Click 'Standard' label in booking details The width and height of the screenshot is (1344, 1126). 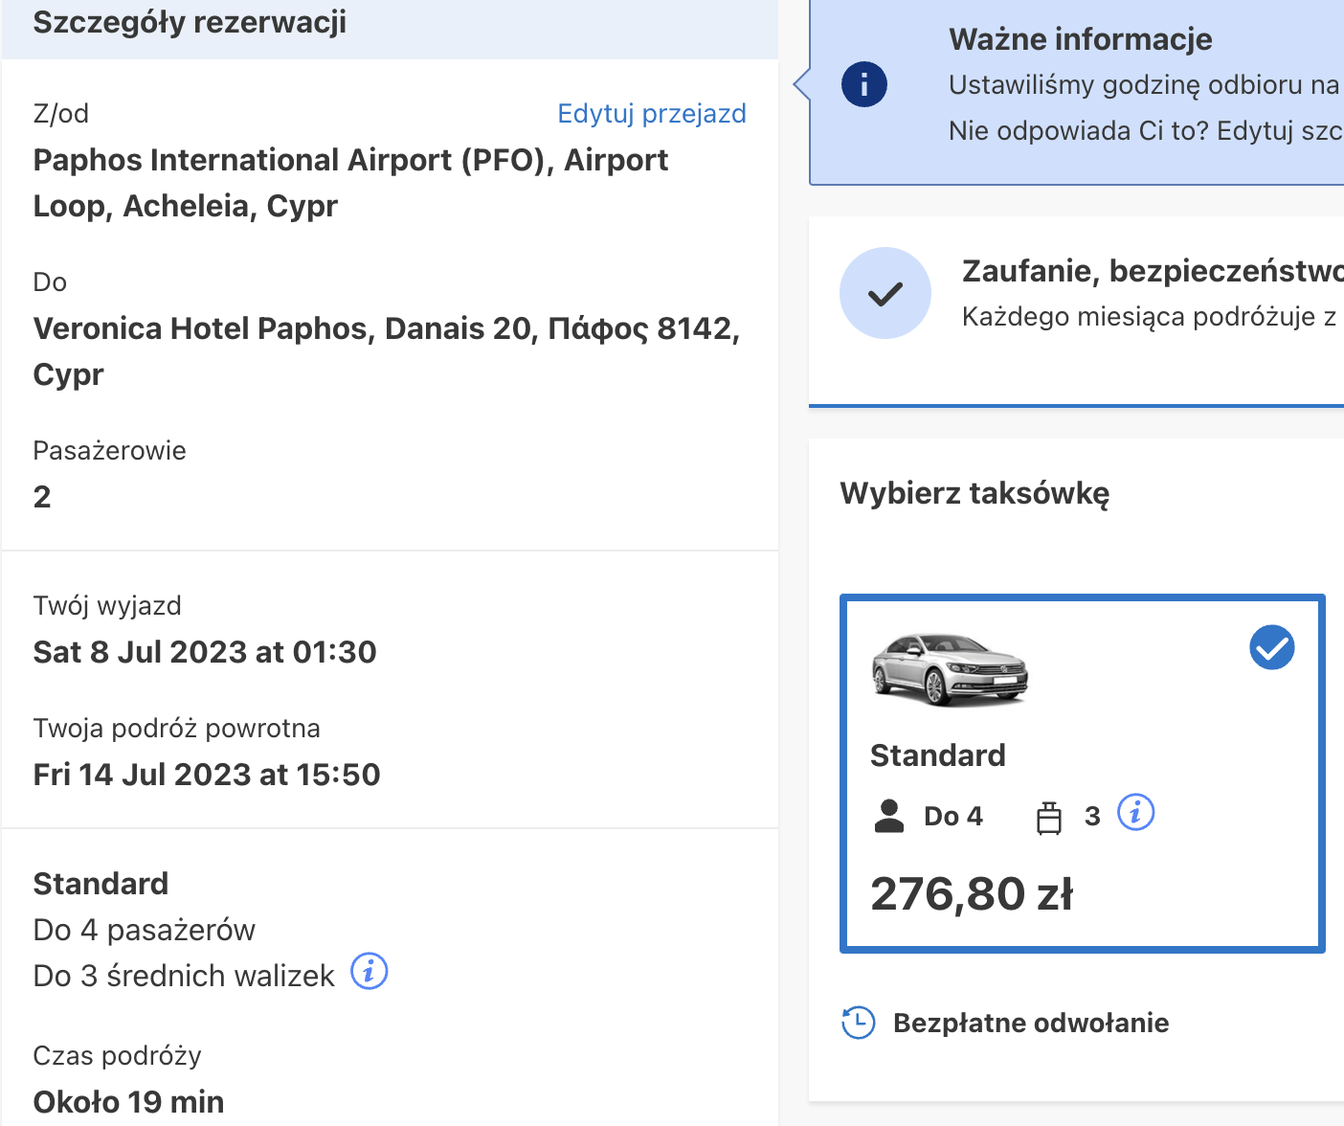(101, 884)
